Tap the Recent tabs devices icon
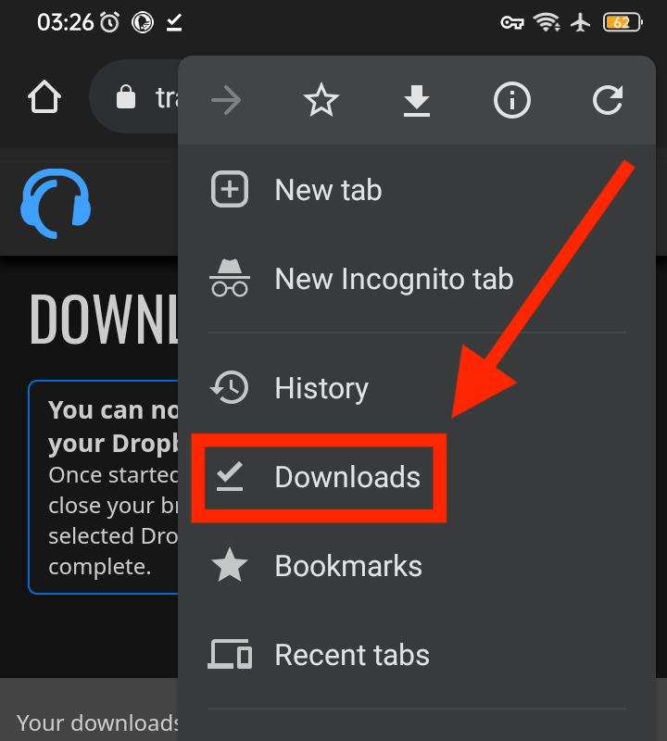 tap(230, 655)
